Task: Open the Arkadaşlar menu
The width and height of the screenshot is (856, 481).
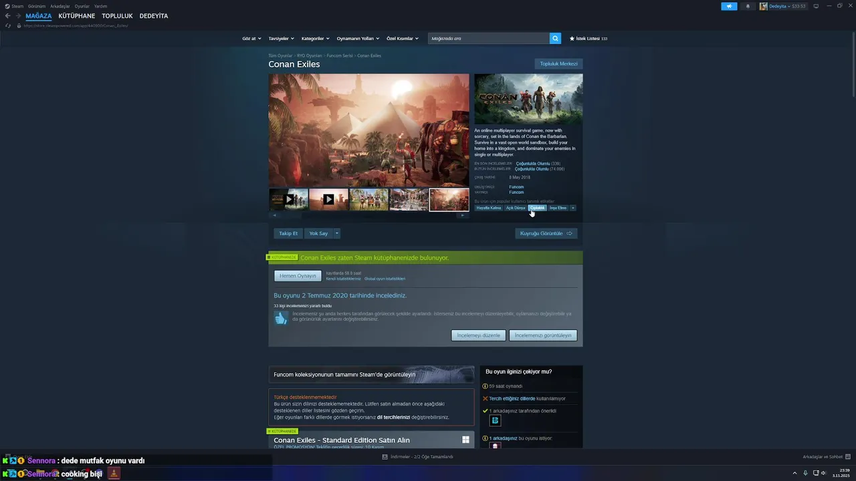Action: 60,6
